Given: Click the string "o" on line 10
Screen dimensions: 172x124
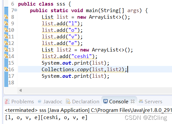Looking at the screenshot, I should coord(73,30).
